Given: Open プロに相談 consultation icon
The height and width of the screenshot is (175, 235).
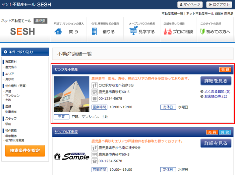Looking at the screenshot, I should [168, 32].
